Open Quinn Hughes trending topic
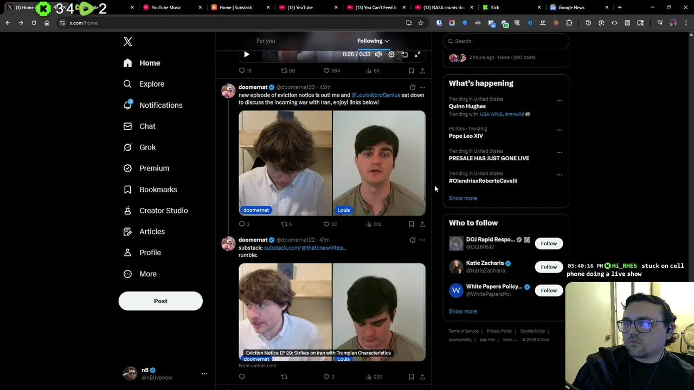 467,107
